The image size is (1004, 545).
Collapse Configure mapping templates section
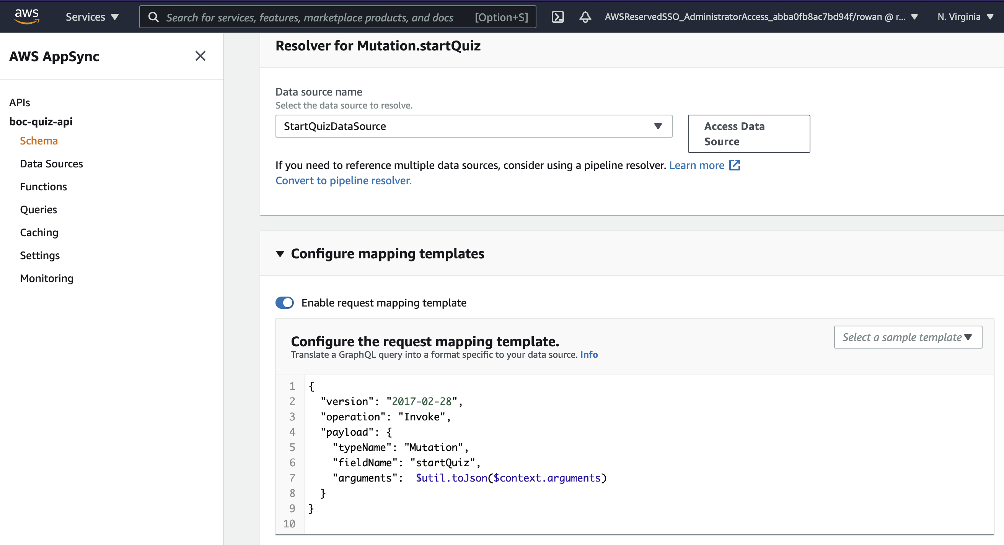point(280,254)
